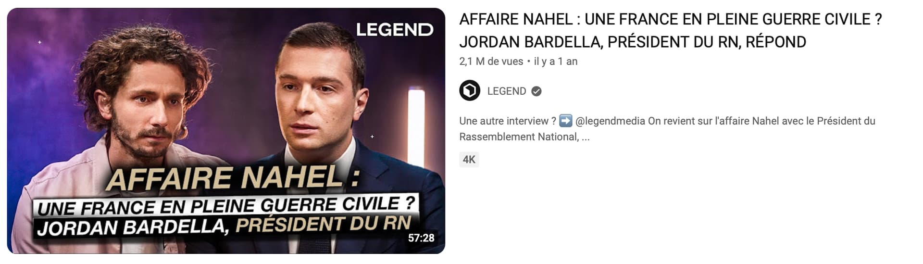Click the UNE FRANCE EN PLEINE GUERRE CIVILE banner
Viewport: 923px width, 264px height.
click(x=226, y=207)
